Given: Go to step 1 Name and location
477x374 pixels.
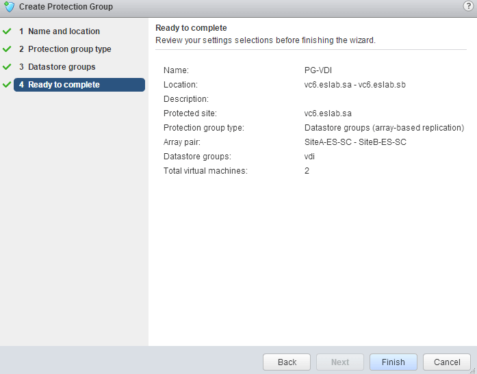Looking at the screenshot, I should coord(64,31).
